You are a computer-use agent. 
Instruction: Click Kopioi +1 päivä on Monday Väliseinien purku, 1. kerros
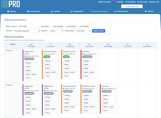click(31, 74)
